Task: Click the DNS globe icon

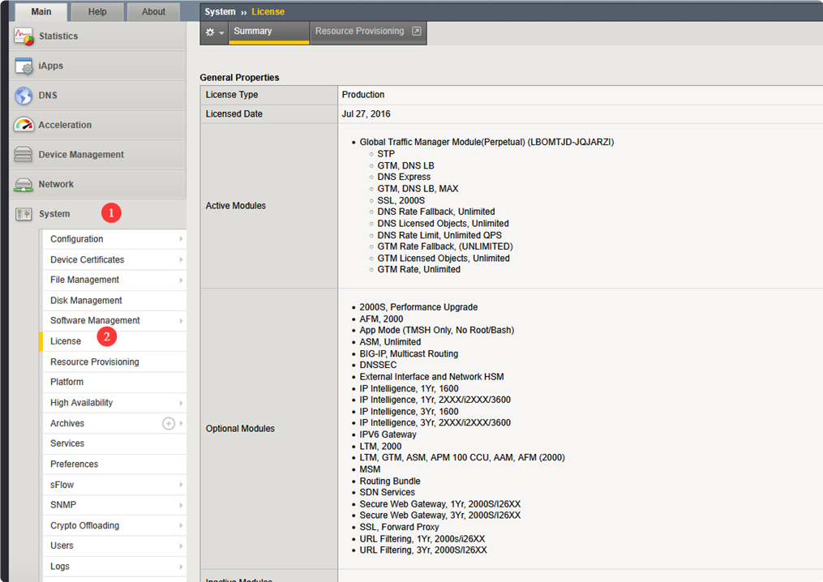Action: (24, 96)
